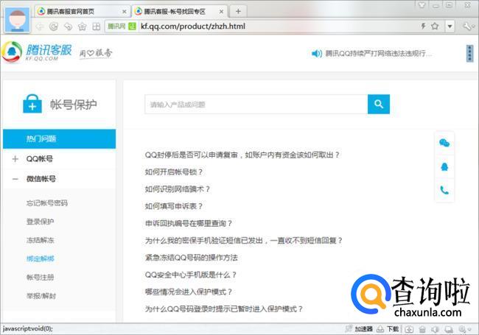Open 紧急冻结QQ号码的操作方法 link
Viewport: 479px width, 335px height.
tap(192, 258)
